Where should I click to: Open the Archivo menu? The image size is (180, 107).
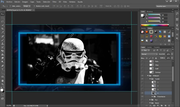(9, 2)
